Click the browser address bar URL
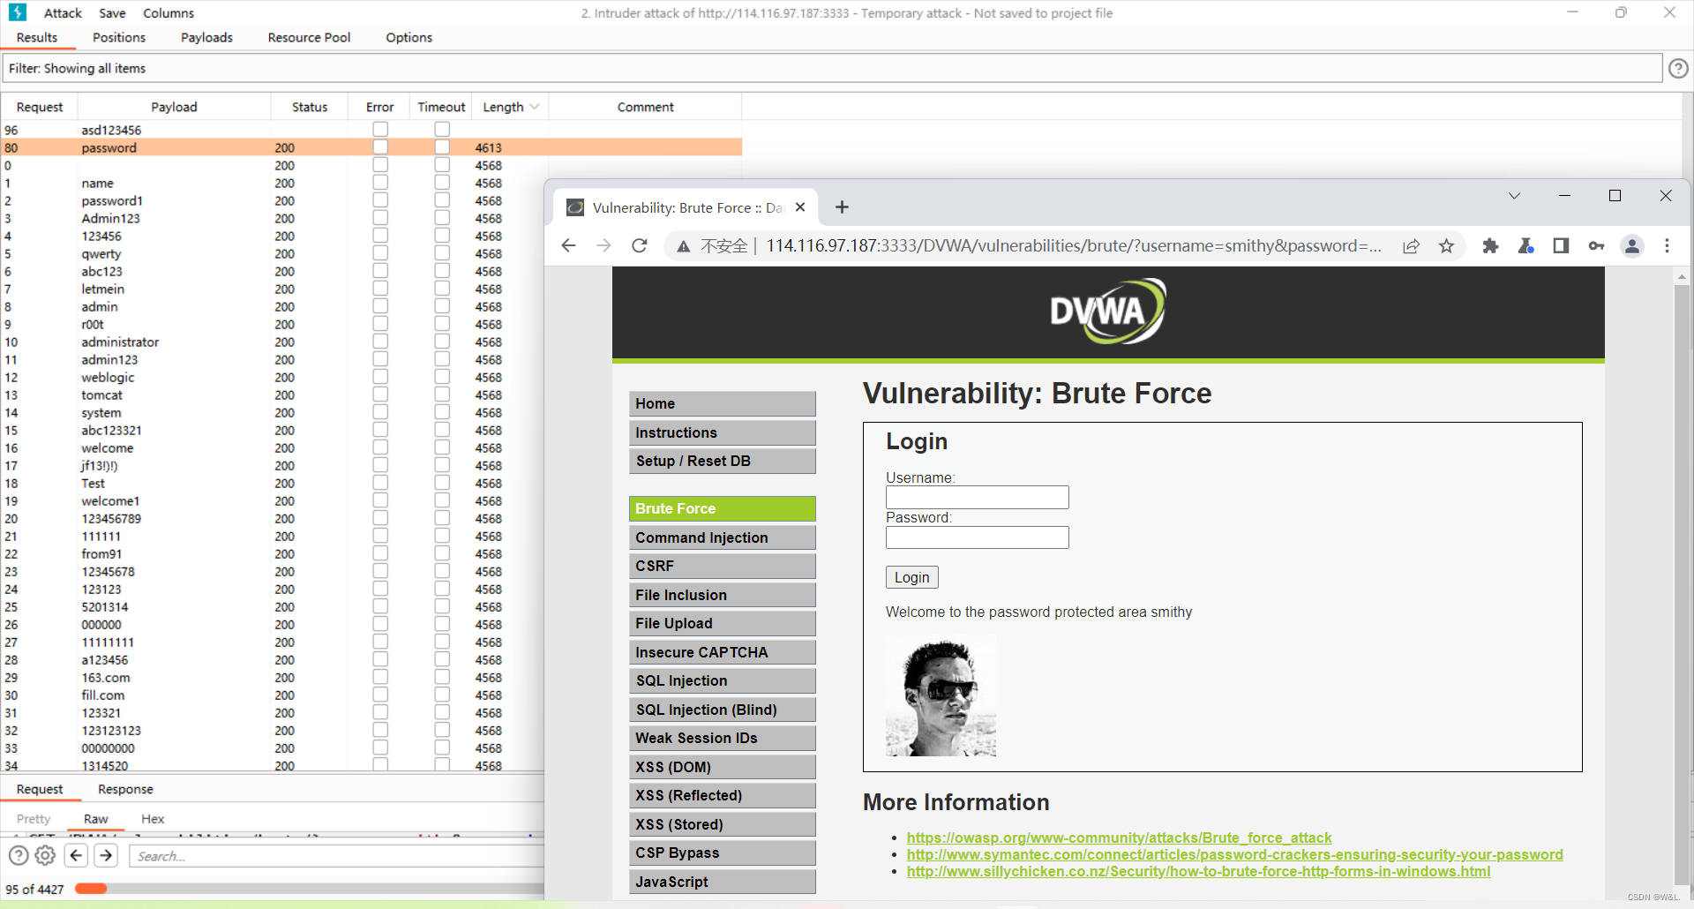The height and width of the screenshot is (909, 1694). pyautogui.click(x=1074, y=246)
